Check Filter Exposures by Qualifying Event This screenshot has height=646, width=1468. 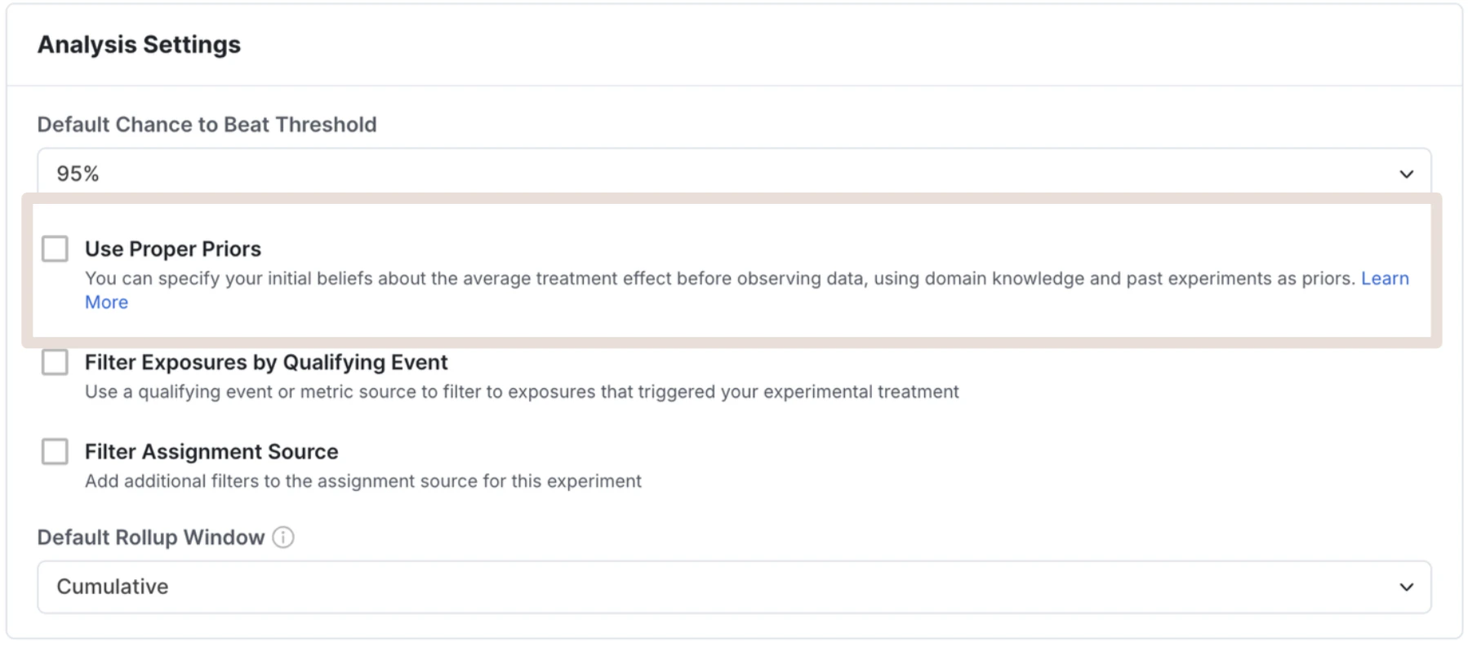pyautogui.click(x=55, y=362)
